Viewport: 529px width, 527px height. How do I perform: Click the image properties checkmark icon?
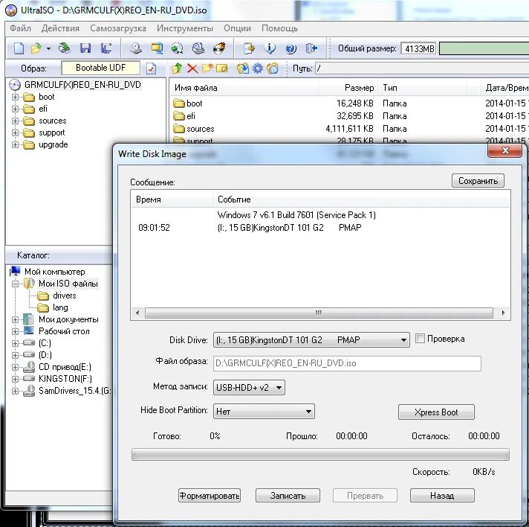tap(151, 68)
